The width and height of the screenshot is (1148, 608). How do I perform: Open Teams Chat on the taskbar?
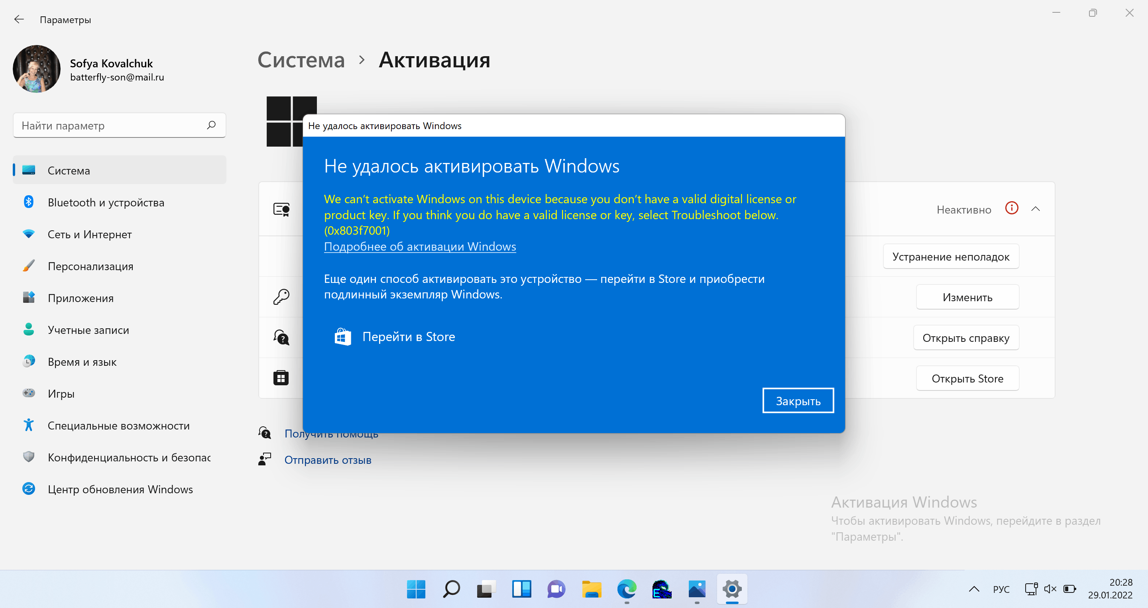[x=556, y=589]
